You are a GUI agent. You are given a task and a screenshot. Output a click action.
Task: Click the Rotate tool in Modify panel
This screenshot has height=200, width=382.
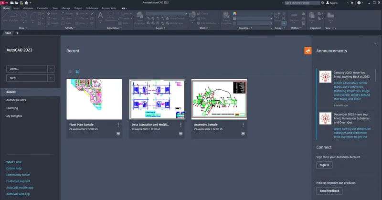click(67, 14)
